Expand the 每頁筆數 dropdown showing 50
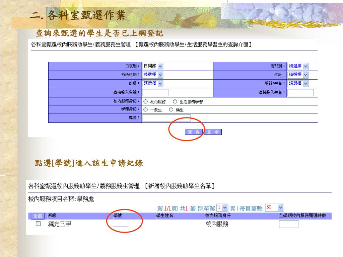This screenshot has width=343, height=257. point(275,207)
